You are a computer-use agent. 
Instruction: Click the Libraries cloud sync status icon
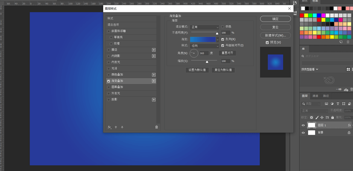pos(346,89)
